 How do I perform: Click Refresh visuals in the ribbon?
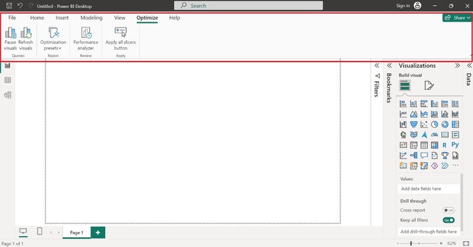(26, 39)
